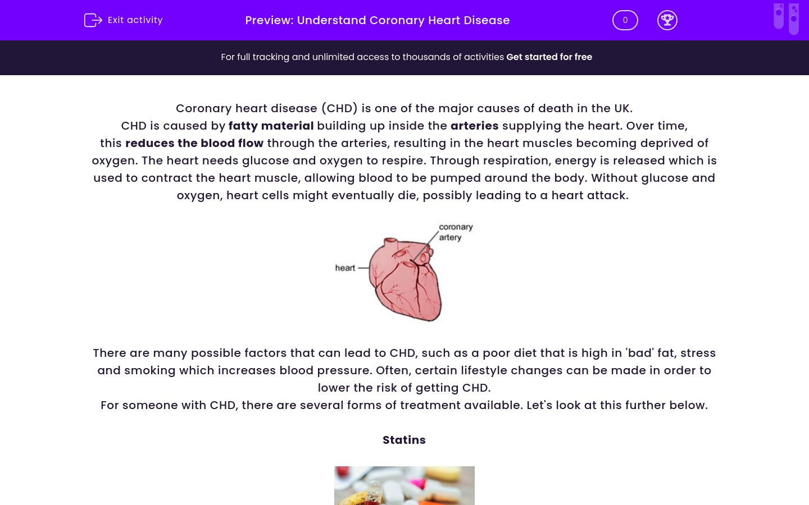Open the reduces the blood flow highlight

[194, 143]
